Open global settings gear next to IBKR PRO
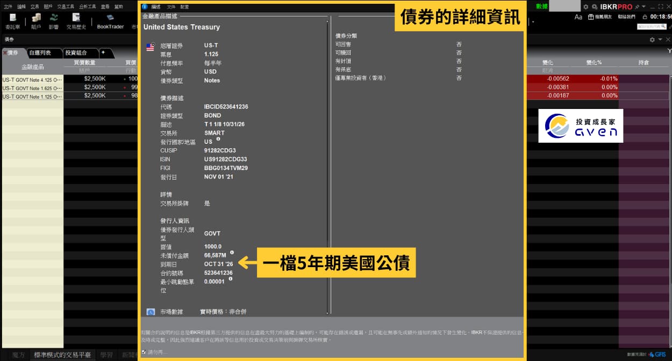Viewport: 672px width, 361px height. (x=586, y=7)
